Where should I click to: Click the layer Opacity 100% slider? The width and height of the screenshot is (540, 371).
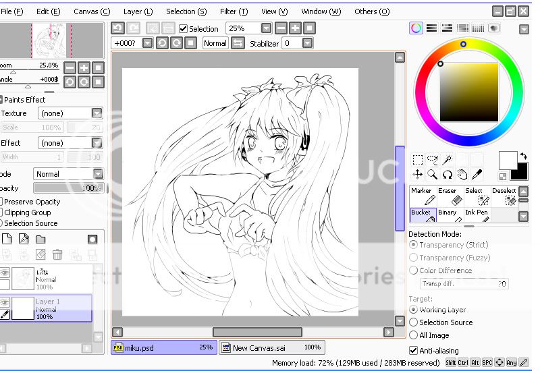pyautogui.click(x=69, y=188)
